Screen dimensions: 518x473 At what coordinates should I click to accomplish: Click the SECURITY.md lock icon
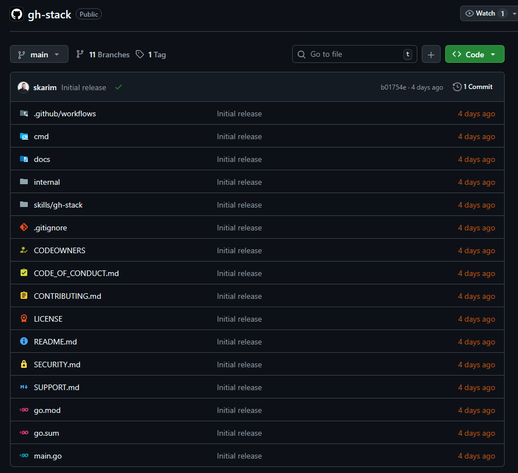point(24,364)
